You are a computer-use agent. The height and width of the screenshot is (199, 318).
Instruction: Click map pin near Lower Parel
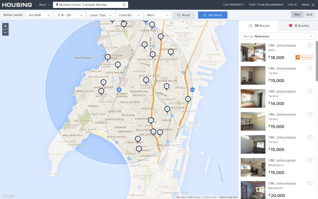coord(152,25)
